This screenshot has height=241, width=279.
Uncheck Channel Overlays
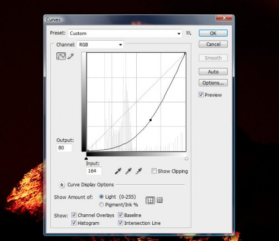coord(74,215)
